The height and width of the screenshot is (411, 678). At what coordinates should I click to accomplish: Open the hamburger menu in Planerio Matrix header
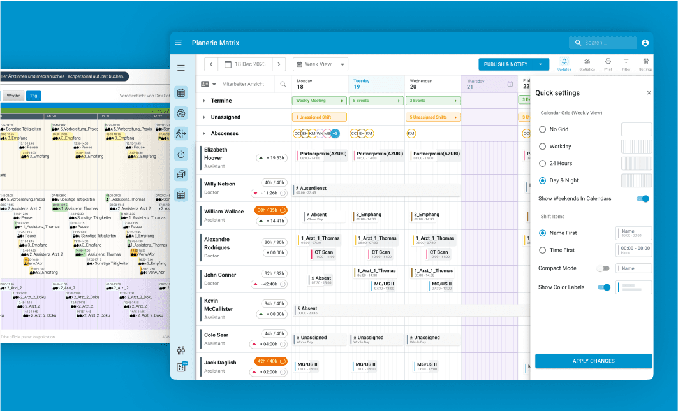click(x=178, y=43)
